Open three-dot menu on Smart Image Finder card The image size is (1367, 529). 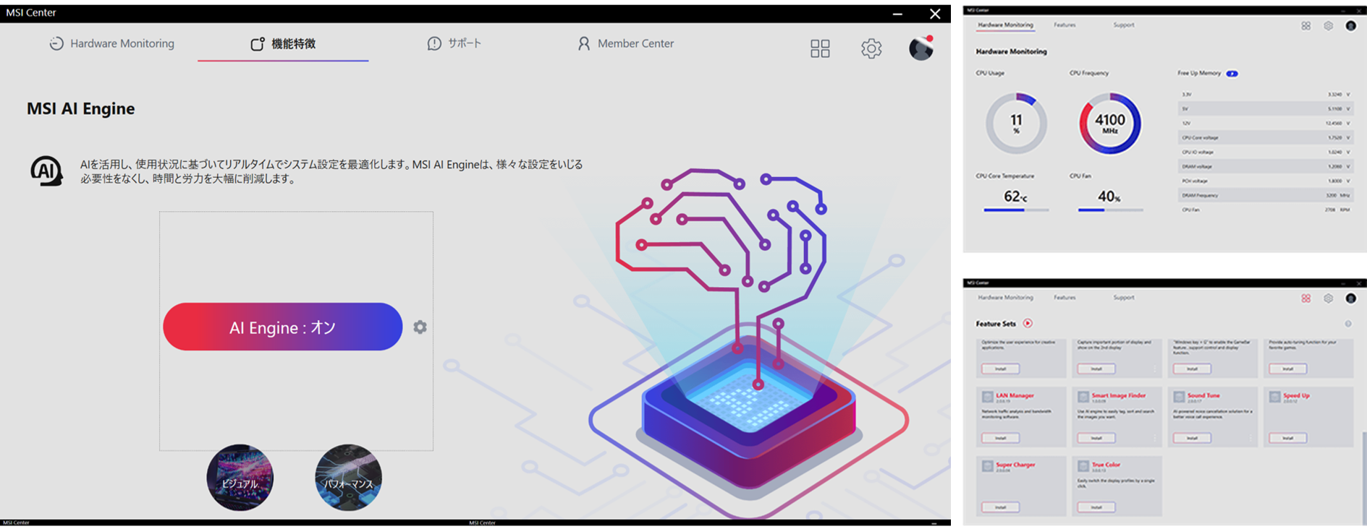[x=1154, y=438]
